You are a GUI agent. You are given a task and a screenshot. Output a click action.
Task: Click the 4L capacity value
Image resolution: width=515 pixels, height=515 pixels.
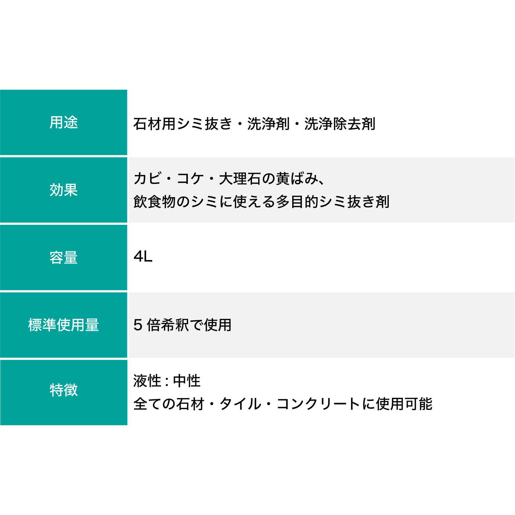(143, 257)
